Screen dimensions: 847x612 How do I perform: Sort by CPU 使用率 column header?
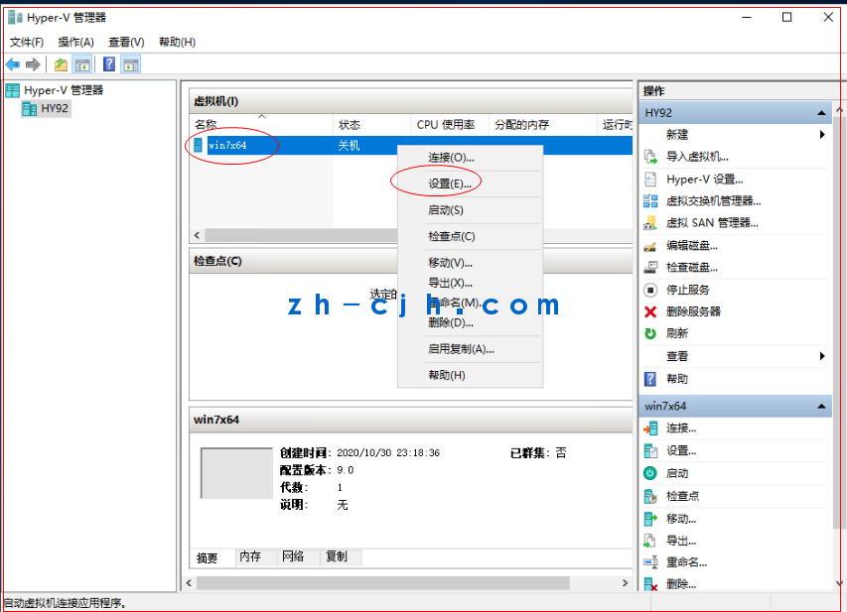(x=450, y=125)
